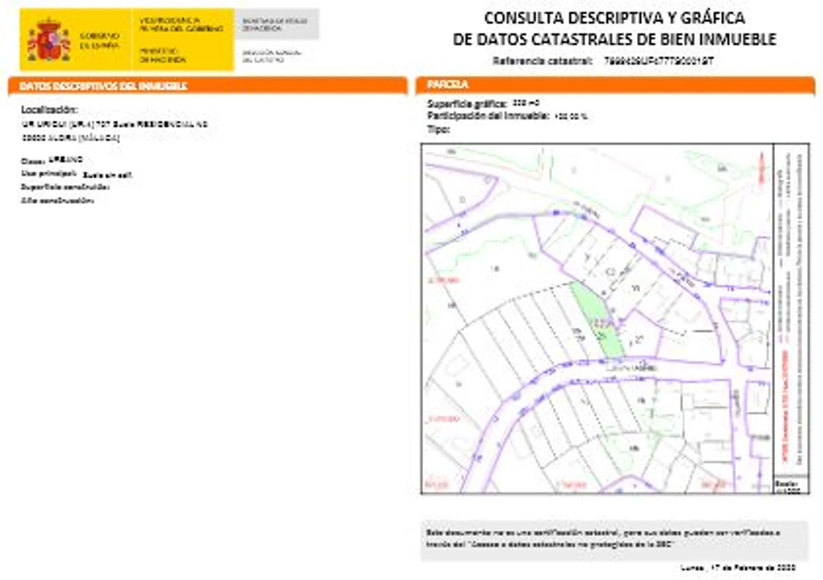Click the Spanish coat of arms emblem
Image resolution: width=823 pixels, height=580 pixels.
click(x=48, y=40)
